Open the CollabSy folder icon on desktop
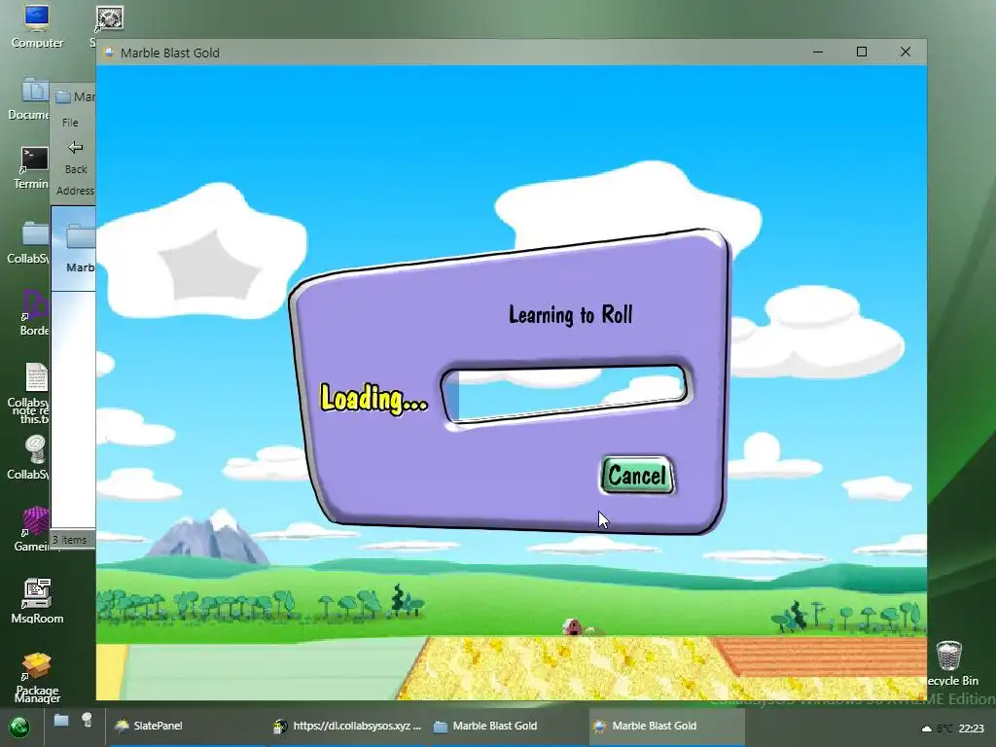This screenshot has height=747, width=996. [30, 242]
